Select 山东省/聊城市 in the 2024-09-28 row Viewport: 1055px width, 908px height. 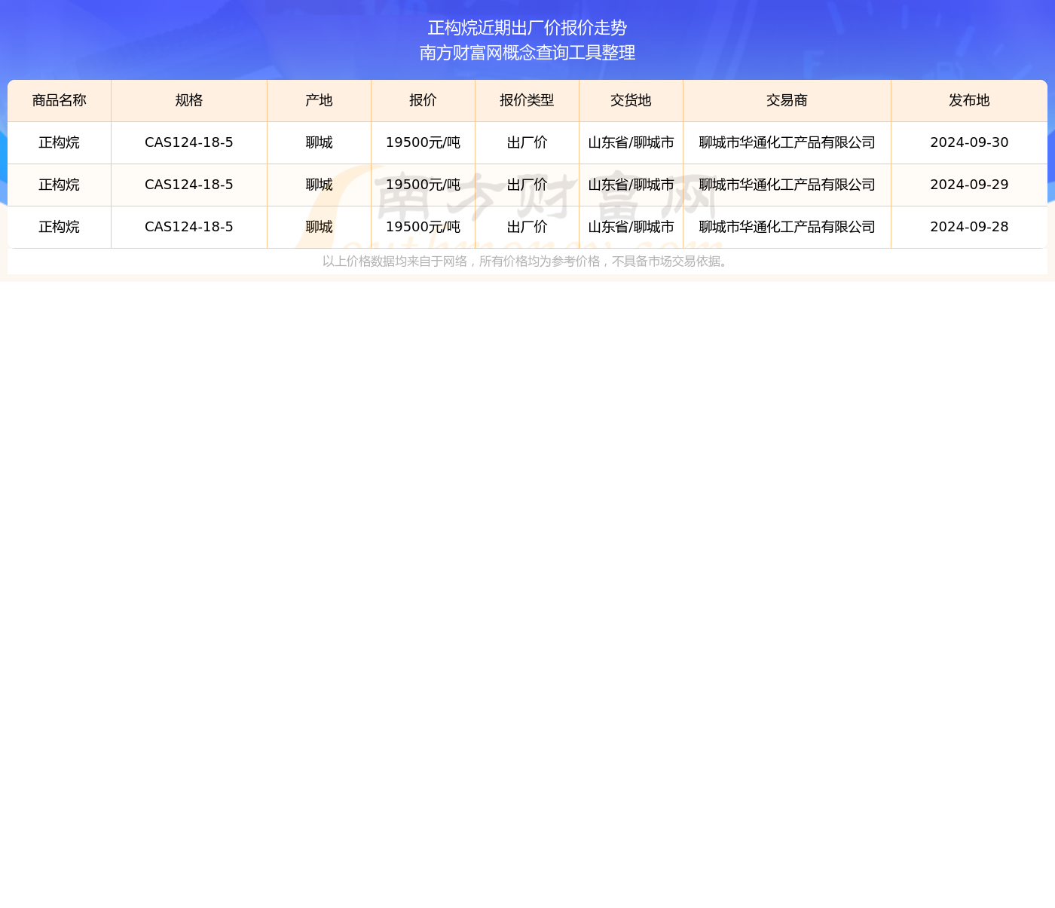click(631, 228)
